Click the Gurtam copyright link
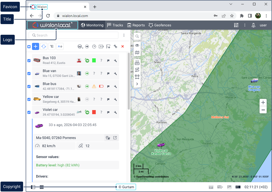This screenshot has height=192, width=272. click(x=126, y=187)
